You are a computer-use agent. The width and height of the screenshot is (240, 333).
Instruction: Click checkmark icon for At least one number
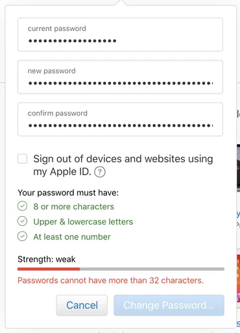(22, 236)
